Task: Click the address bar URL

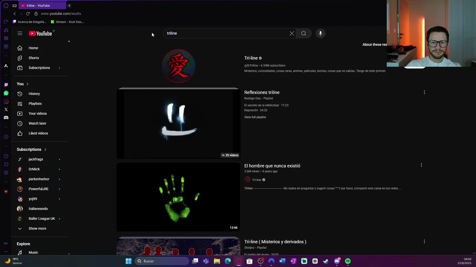Action: click(61, 14)
